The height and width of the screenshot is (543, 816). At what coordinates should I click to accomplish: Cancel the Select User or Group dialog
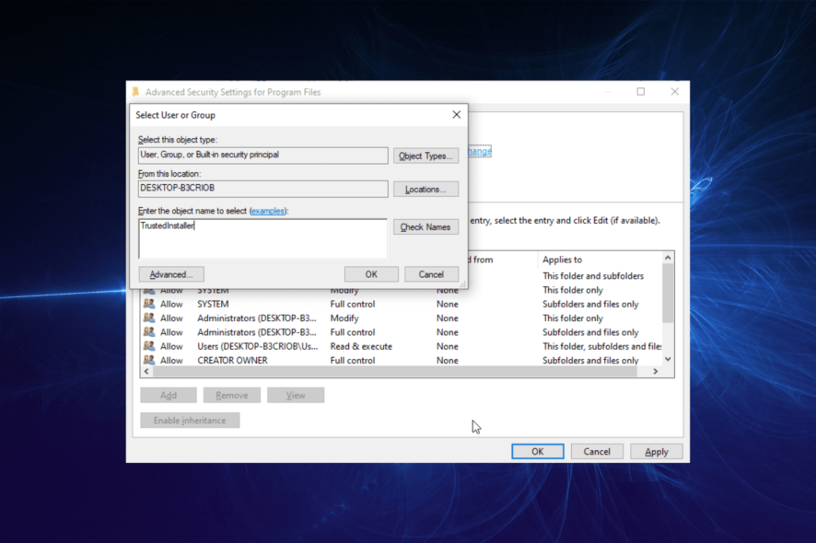431,274
